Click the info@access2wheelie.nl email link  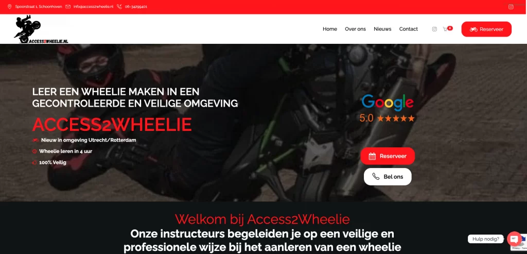94,7
